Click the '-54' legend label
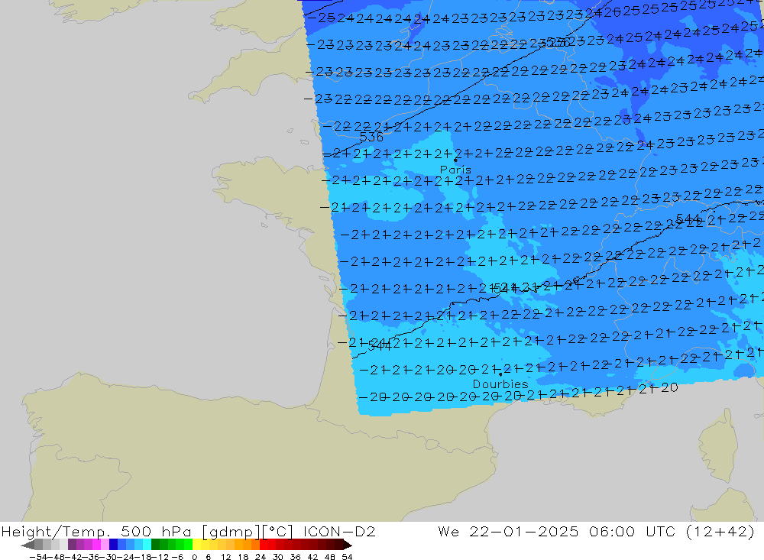Image resolution: width=764 pixels, height=560 pixels. pos(38,557)
